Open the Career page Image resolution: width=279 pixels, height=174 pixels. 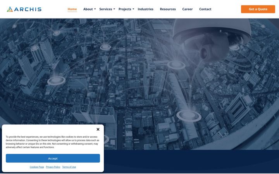click(188, 9)
